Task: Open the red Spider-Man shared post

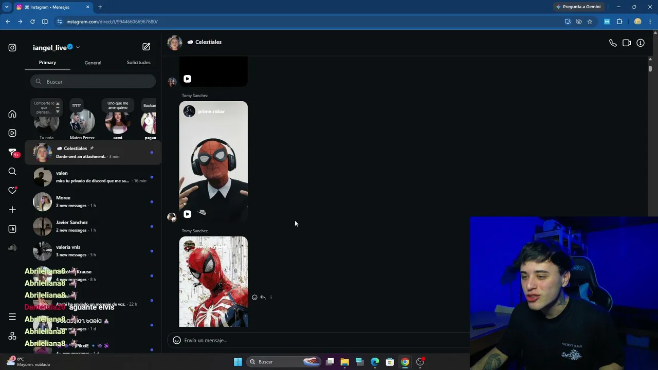Action: click(x=213, y=282)
